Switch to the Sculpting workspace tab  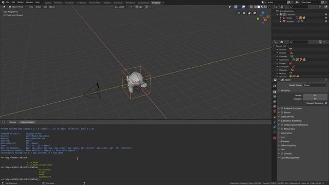pyautogui.click(x=69, y=3)
